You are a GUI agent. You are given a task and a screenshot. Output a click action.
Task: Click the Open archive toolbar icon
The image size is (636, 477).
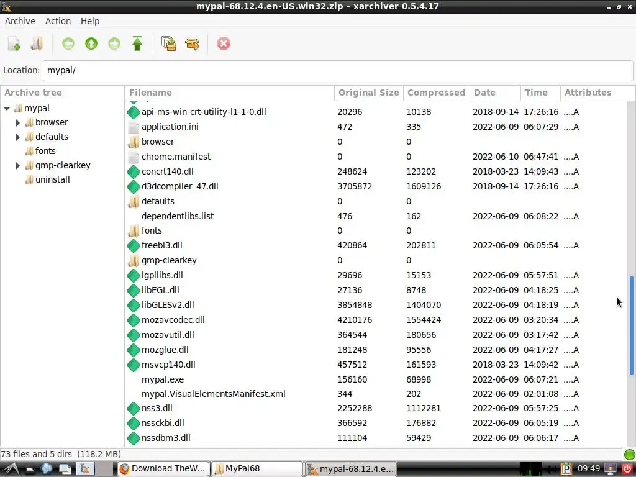(x=37, y=43)
